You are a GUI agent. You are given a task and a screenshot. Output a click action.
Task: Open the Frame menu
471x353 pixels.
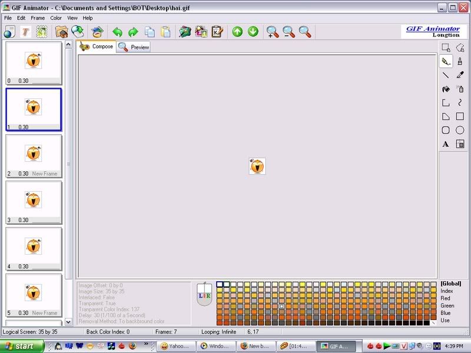pos(38,18)
